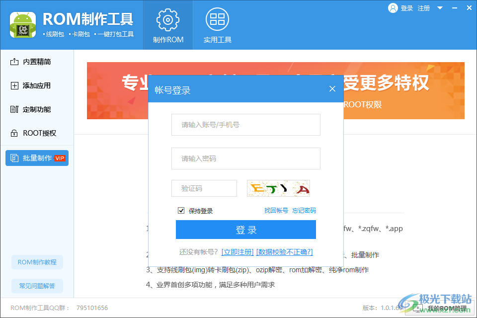Viewport: 477px width, 318px height.
Task: Click the ROM制作工具 Android logo
Action: (x=23, y=25)
